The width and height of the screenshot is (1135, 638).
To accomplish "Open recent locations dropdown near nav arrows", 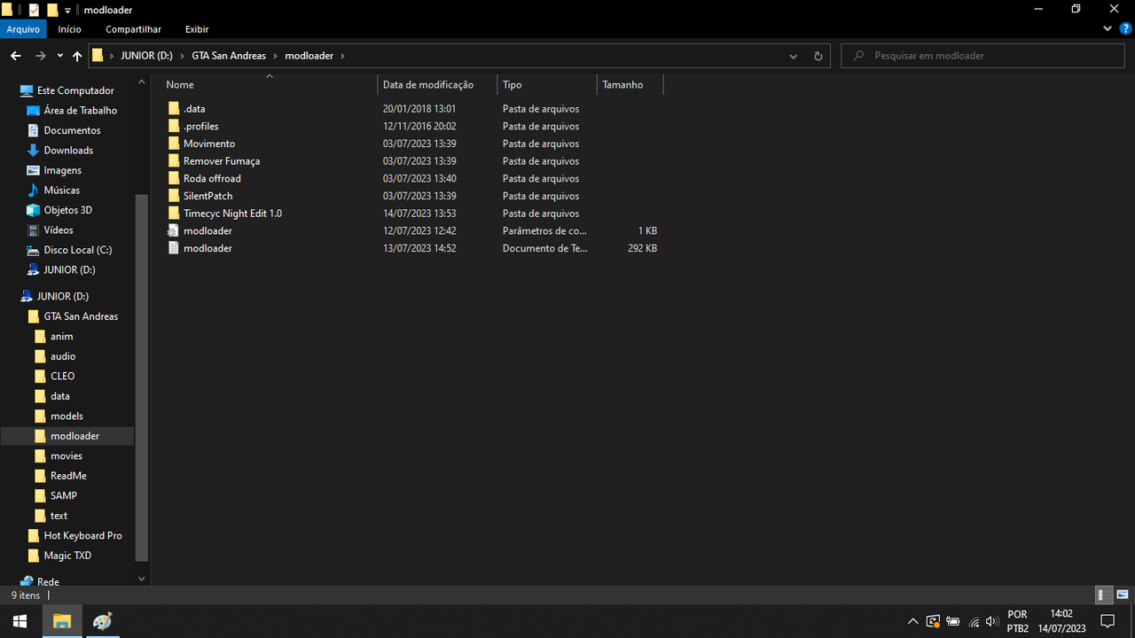I will point(59,56).
